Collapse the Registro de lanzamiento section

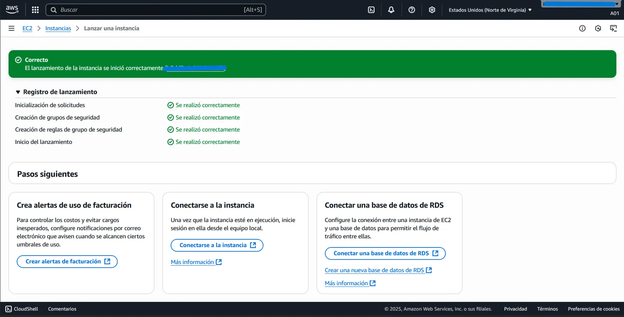pos(18,92)
